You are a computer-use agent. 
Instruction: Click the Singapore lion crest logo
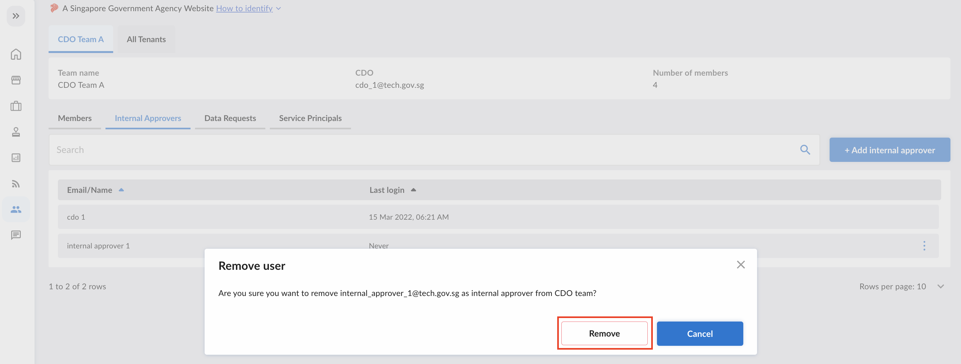coord(54,8)
